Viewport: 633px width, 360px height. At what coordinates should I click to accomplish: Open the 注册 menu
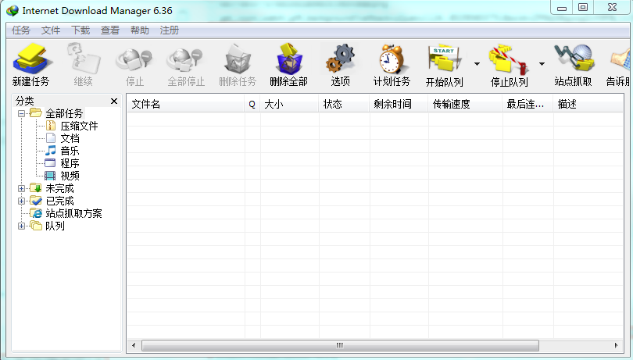click(169, 30)
